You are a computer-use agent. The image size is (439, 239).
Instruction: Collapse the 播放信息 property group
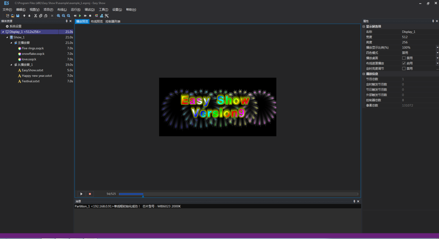[x=364, y=74]
